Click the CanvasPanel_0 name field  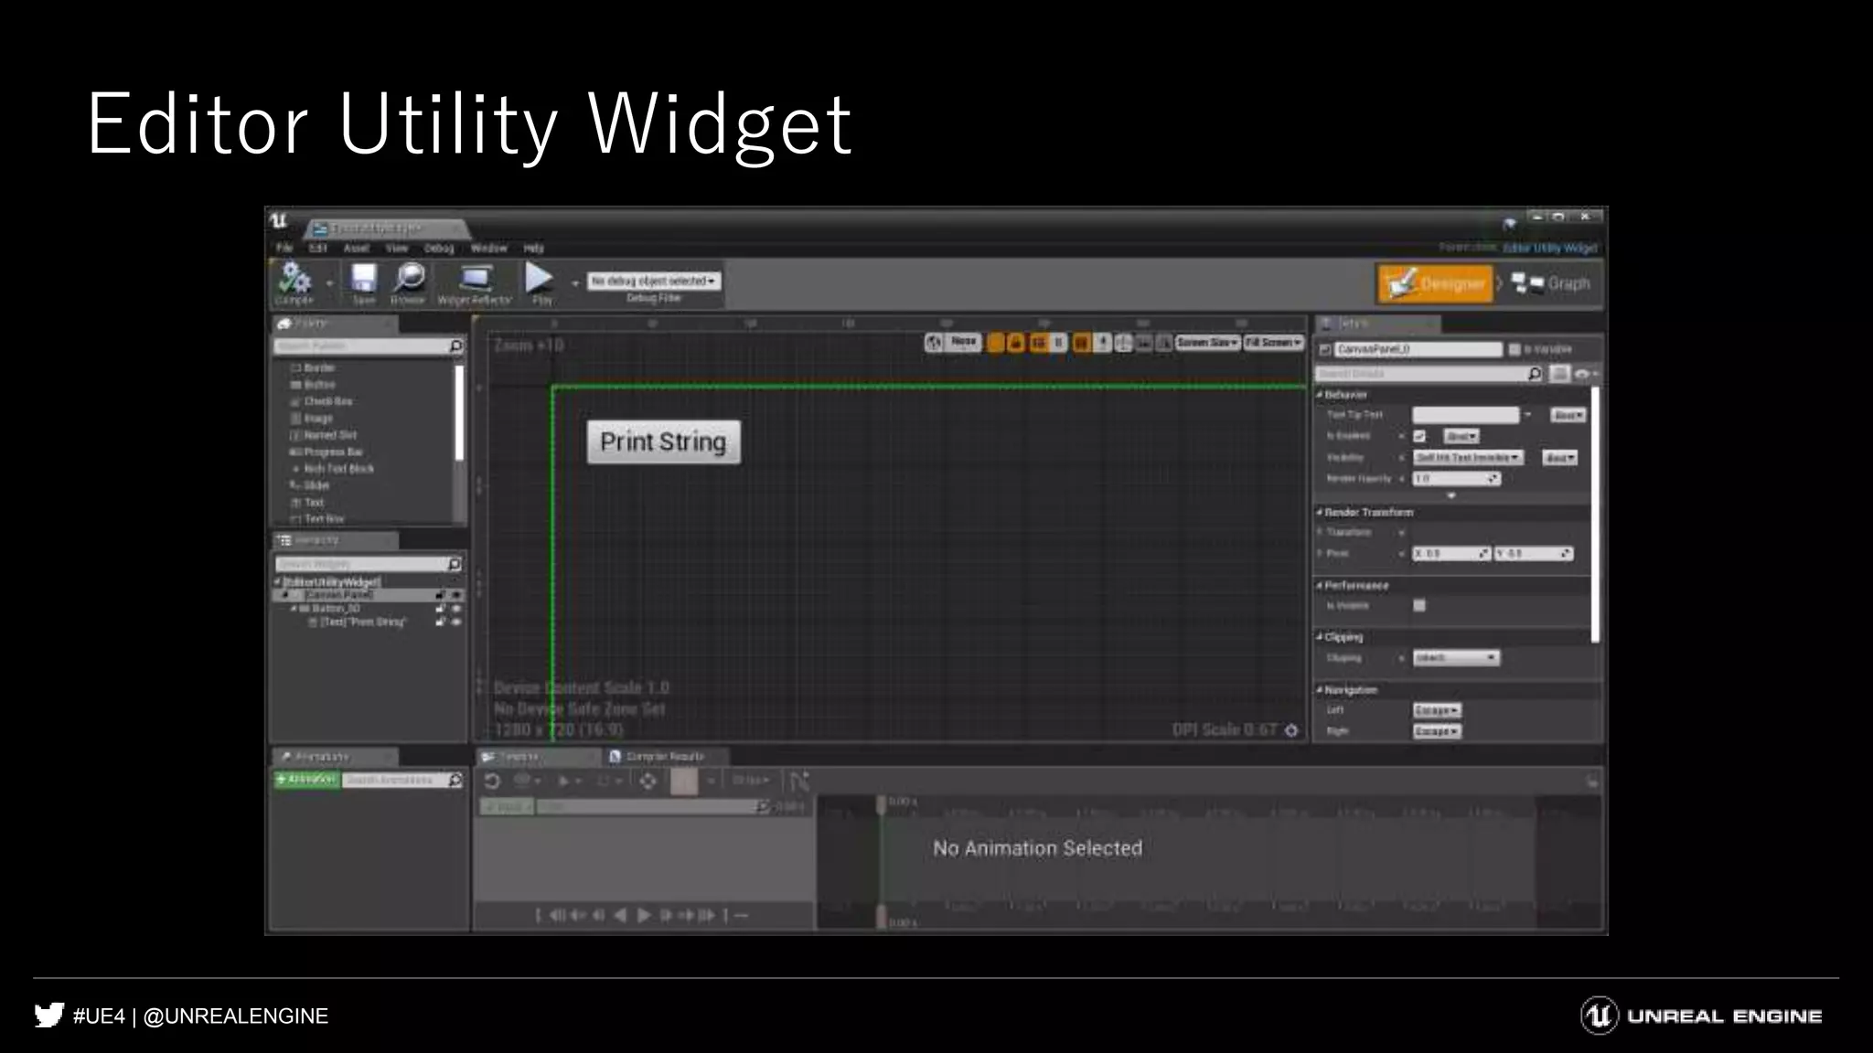pyautogui.click(x=1418, y=349)
